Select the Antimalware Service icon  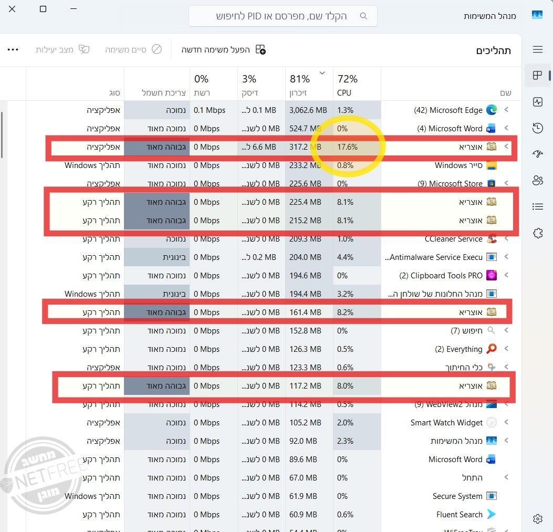point(491,257)
